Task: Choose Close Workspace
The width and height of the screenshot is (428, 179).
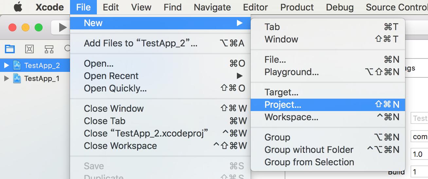Action: [x=160, y=146]
